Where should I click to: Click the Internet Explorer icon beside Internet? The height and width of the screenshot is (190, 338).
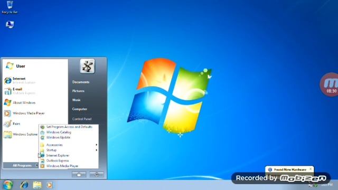point(8,81)
